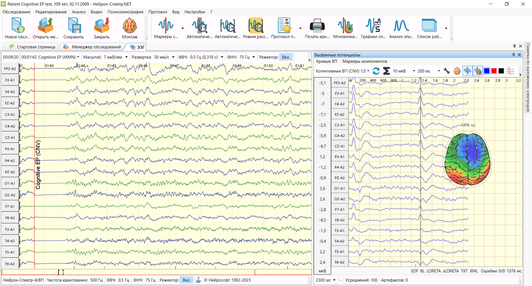Switch to Менеджер обследований tab
This screenshot has width=532, height=286.
(92, 46)
